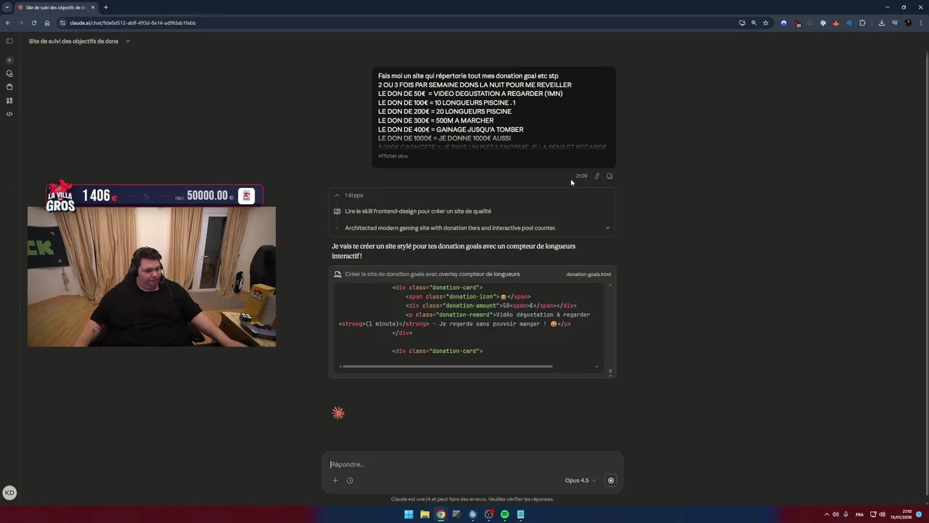This screenshot has height=523, width=929.
Task: Open the tab search dropdown
Action: [x=7, y=7]
